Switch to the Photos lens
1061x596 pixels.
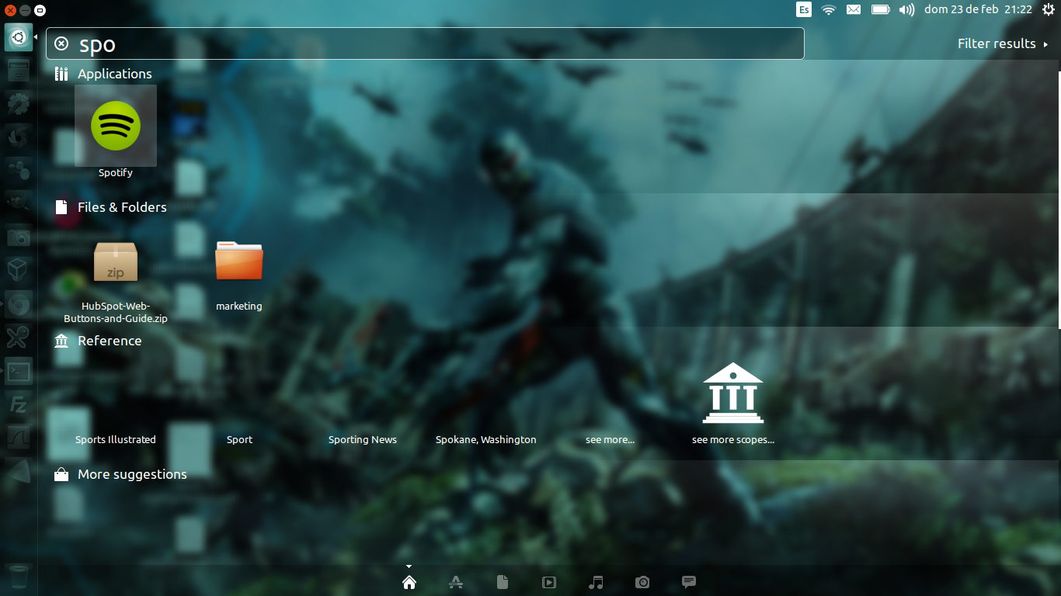pos(642,582)
